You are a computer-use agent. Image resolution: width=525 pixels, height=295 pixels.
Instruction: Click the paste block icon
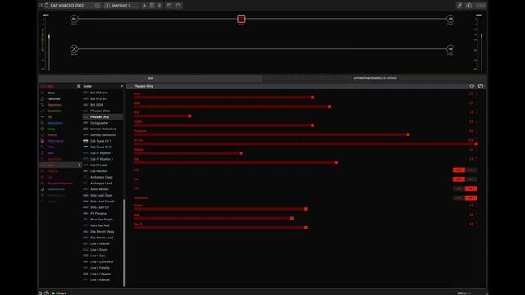pyautogui.click(x=159, y=6)
